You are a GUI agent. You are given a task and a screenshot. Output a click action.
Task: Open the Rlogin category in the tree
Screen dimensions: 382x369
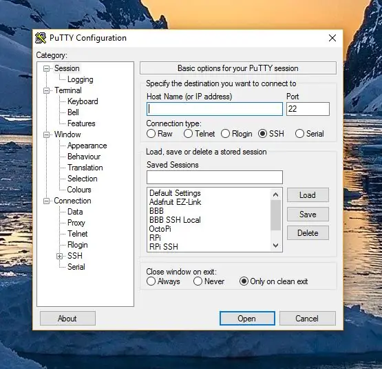coord(78,245)
